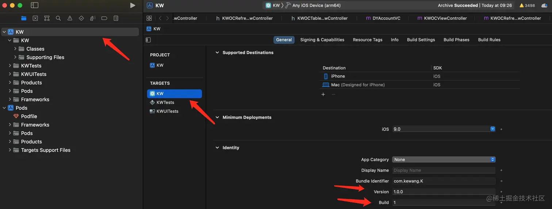Open the Issue navigator warning icon
552x209 pixels.
coord(70,18)
